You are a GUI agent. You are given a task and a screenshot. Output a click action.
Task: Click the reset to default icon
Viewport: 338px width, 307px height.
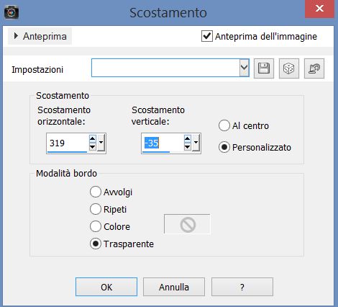point(314,68)
